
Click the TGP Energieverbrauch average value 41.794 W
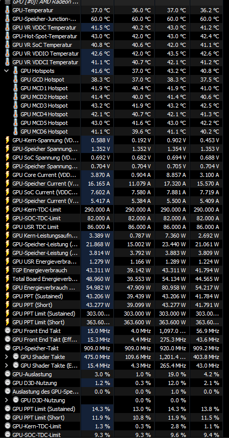pos(206,270)
